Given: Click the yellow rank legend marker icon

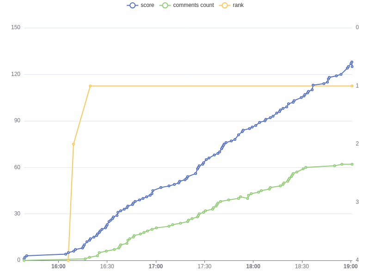Looking at the screenshot, I should point(225,5).
